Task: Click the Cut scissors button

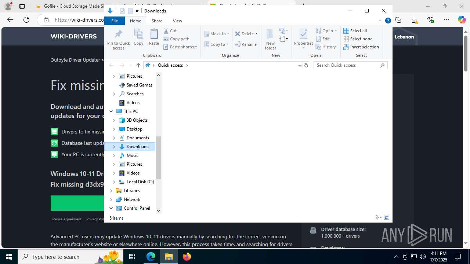Action: [170, 31]
